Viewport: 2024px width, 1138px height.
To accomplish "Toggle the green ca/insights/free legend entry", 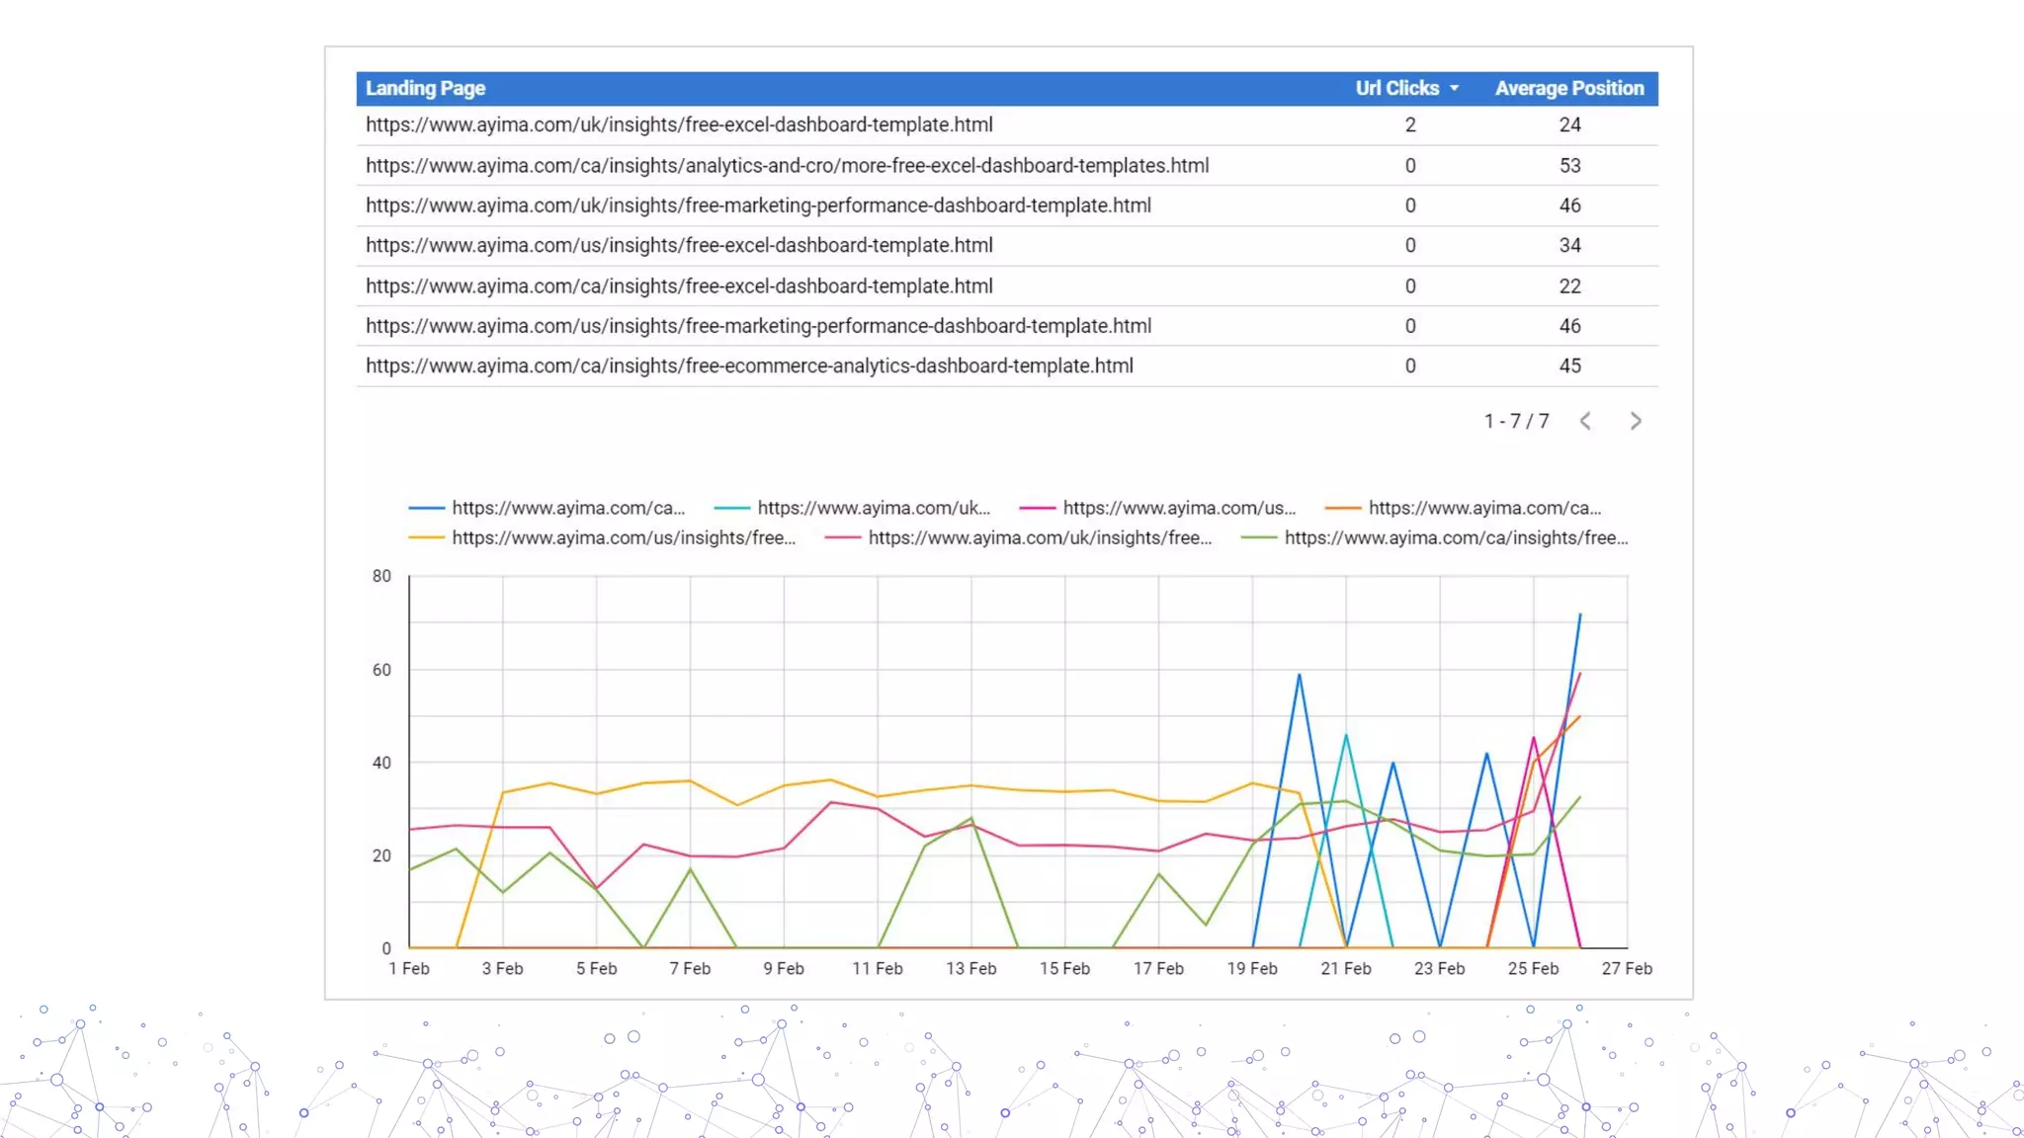I will (1455, 538).
